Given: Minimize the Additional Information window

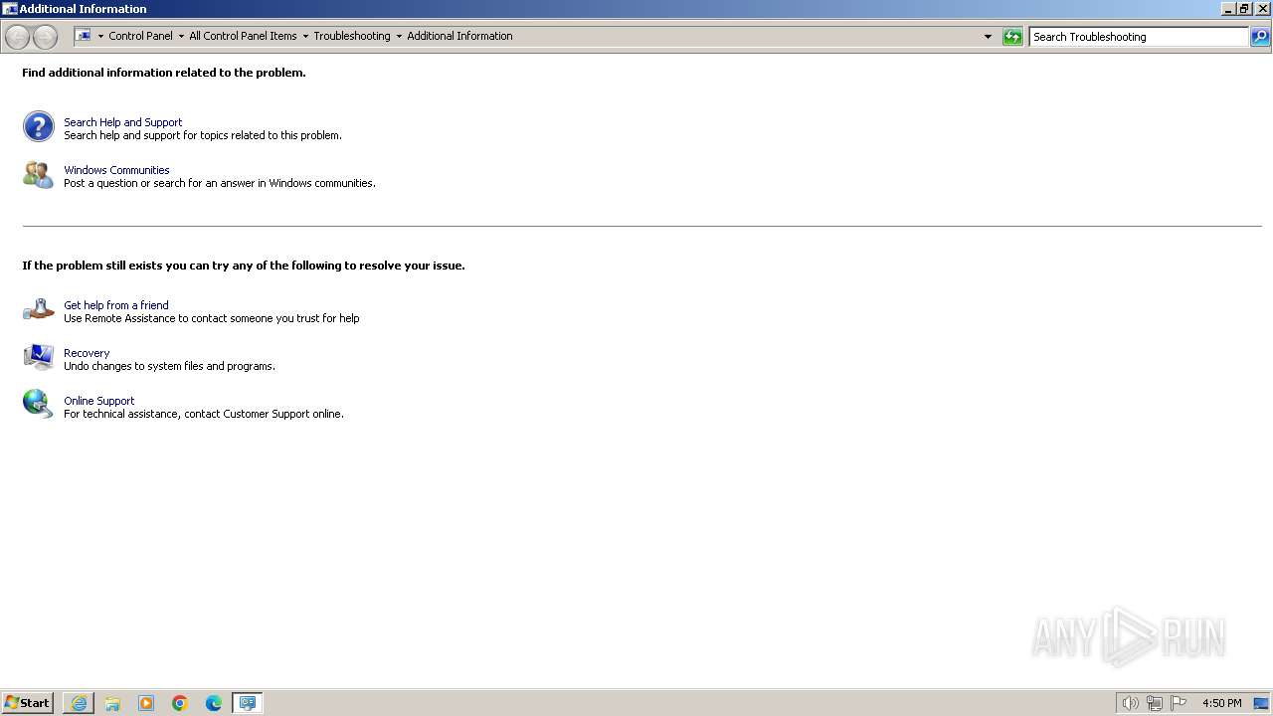Looking at the screenshot, I should pyautogui.click(x=1227, y=9).
